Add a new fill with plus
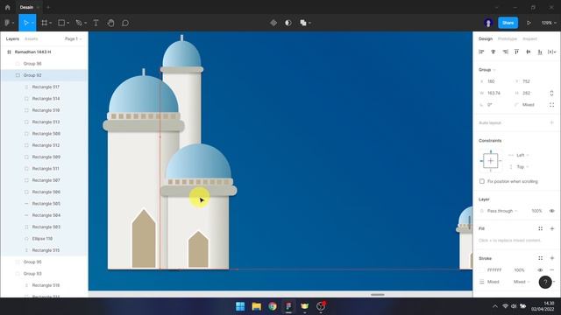This screenshot has width=561, height=315. pyautogui.click(x=552, y=228)
